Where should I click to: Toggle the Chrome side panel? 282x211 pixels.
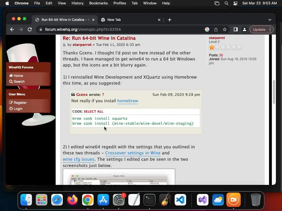(x=236, y=29)
